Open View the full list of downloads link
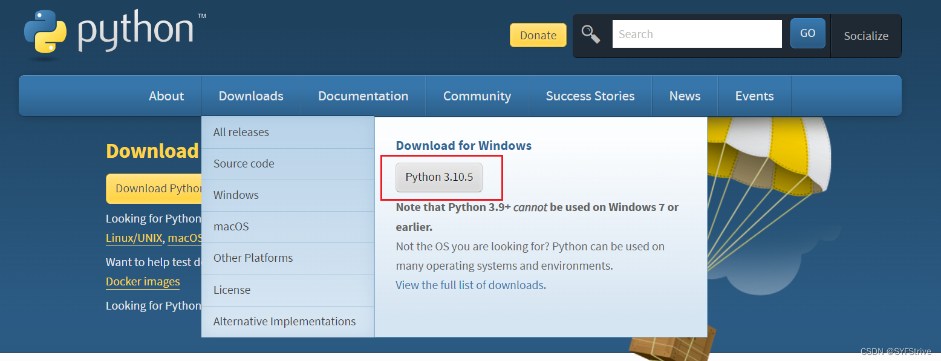 [470, 285]
